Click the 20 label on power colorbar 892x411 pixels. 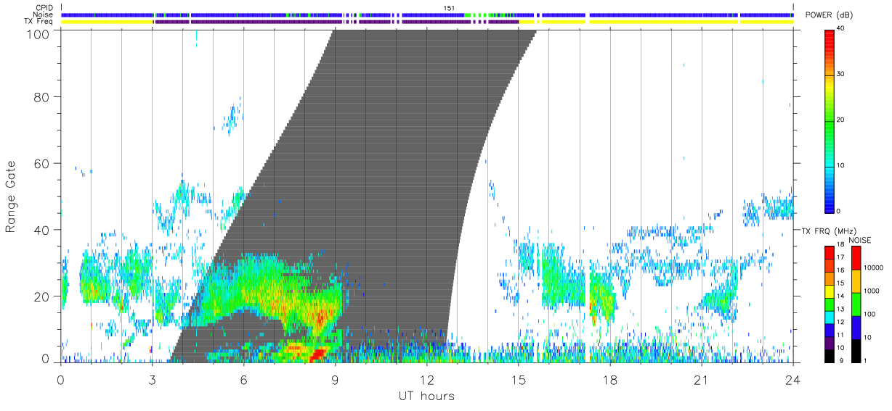click(x=841, y=120)
